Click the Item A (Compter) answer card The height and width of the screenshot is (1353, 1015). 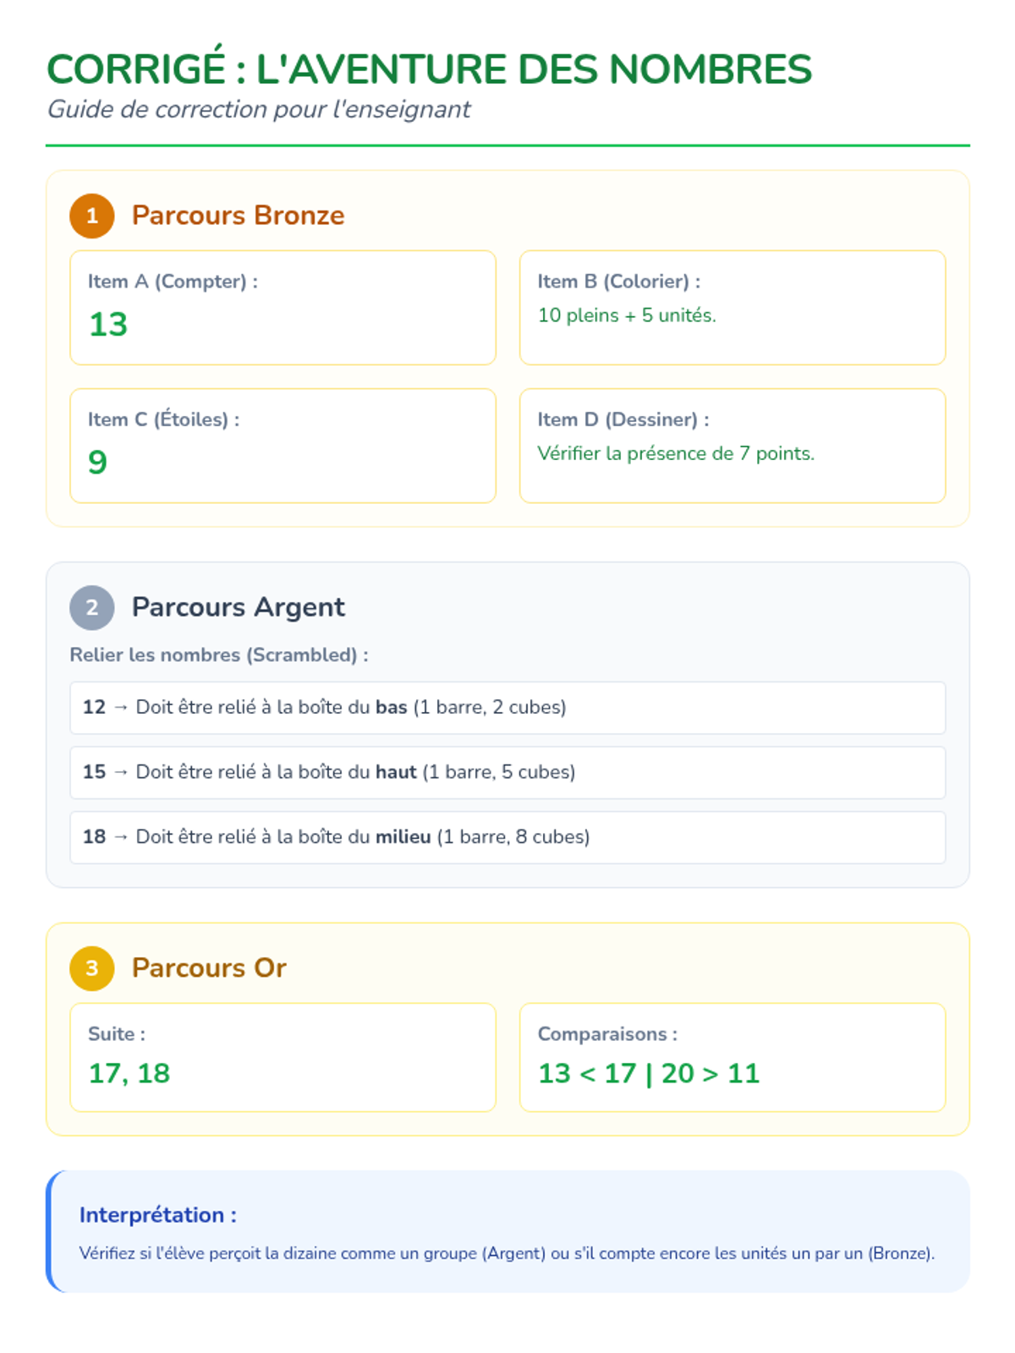tap(283, 308)
